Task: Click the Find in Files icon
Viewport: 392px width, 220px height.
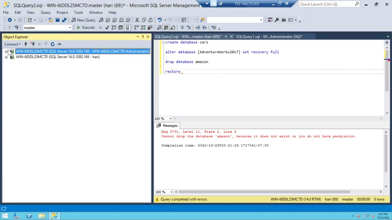Action: click(202, 20)
